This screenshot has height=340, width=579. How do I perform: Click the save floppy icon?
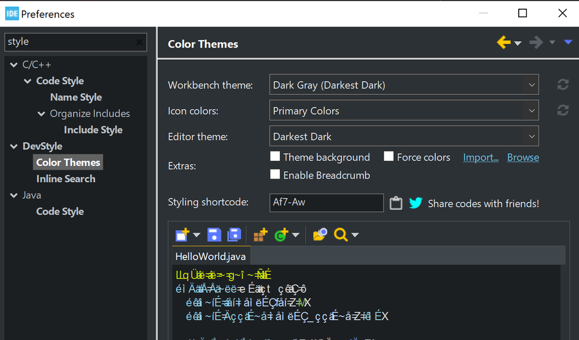pyautogui.click(x=214, y=235)
